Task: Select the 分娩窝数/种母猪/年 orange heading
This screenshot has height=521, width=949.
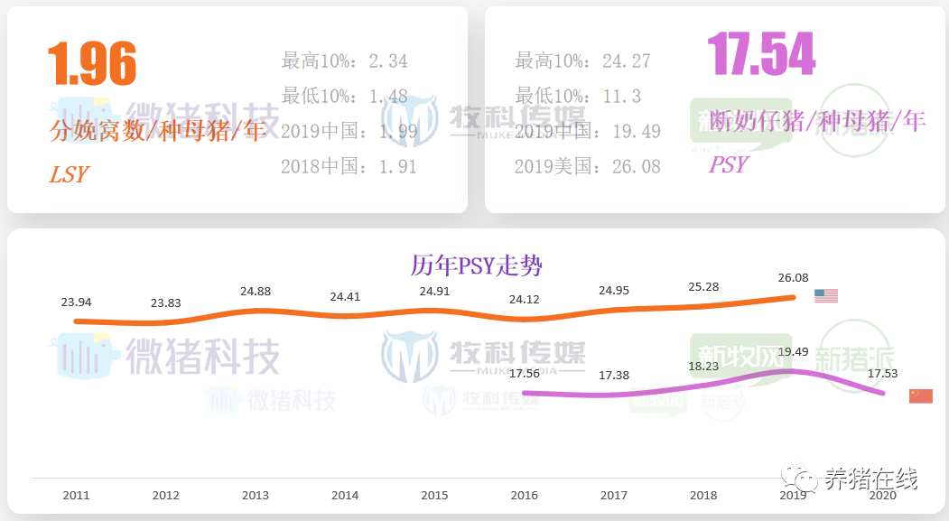Action: point(158,131)
